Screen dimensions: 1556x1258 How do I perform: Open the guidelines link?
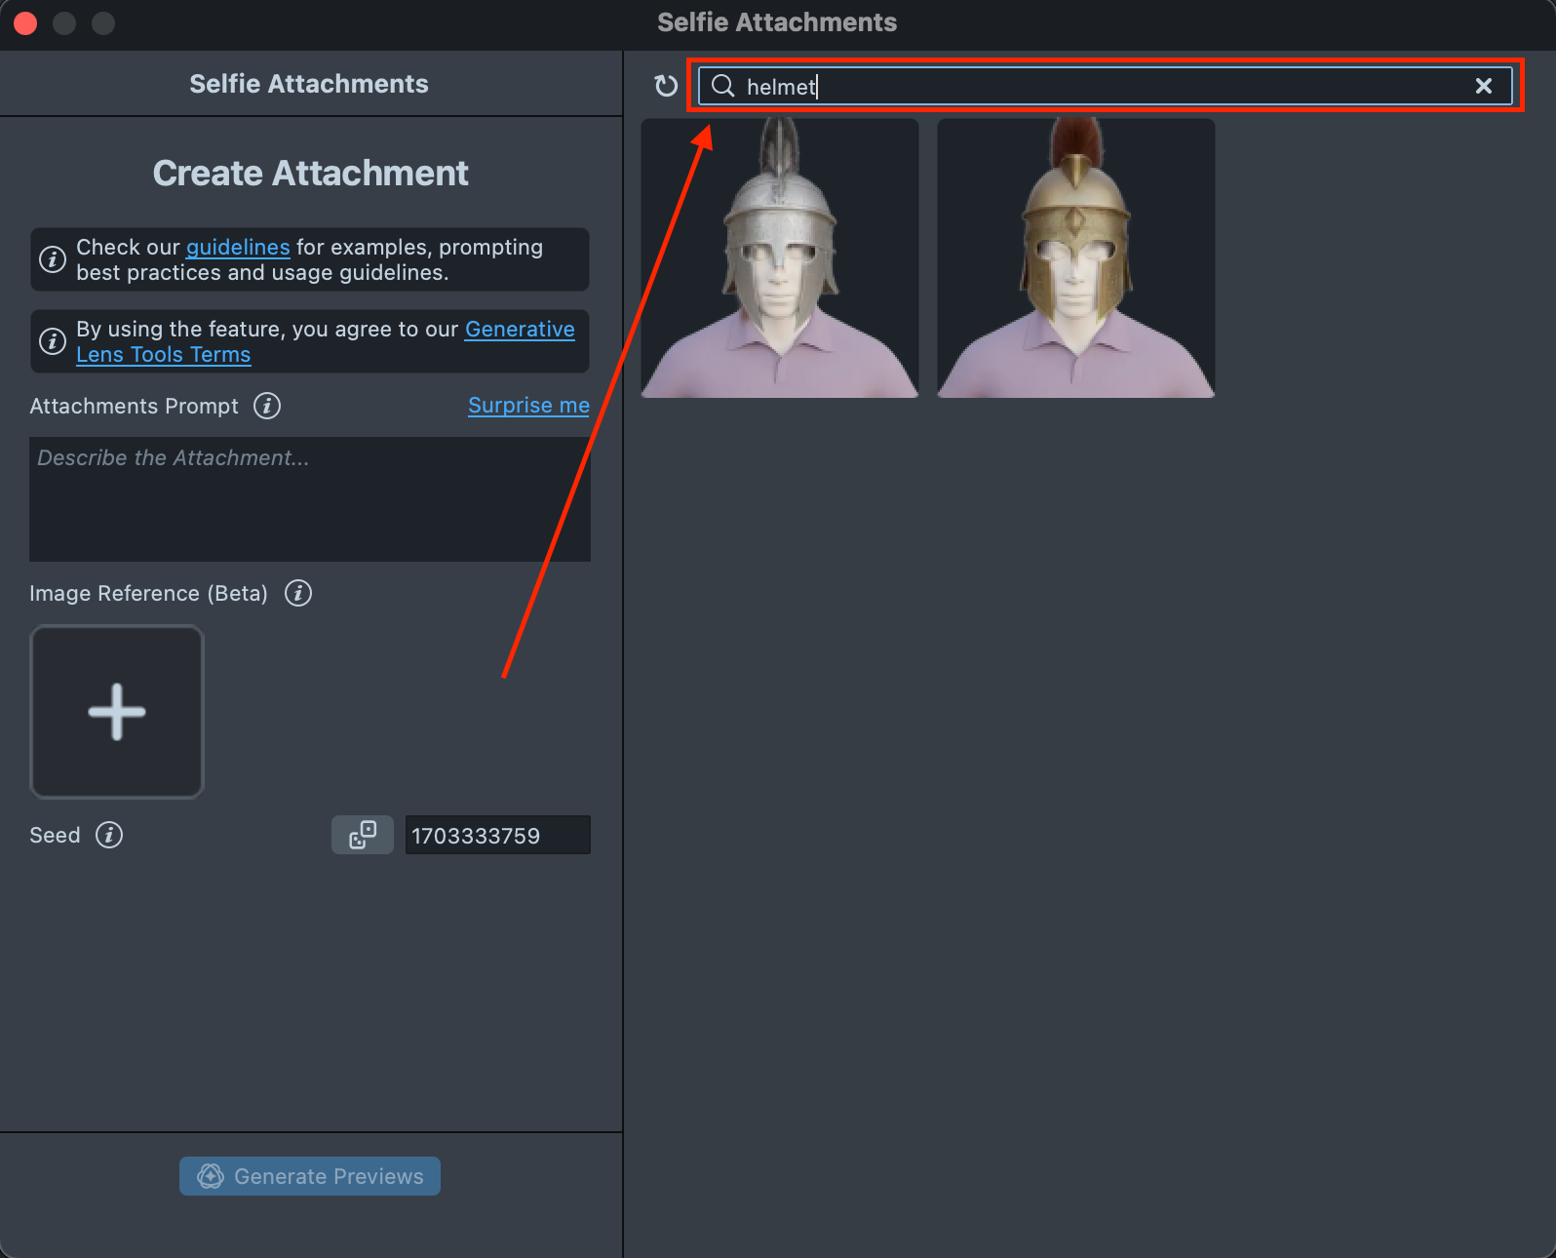coord(238,248)
